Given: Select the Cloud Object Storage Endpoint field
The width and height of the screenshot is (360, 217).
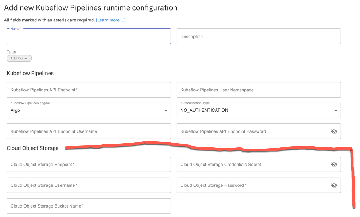Looking at the screenshot, I should (x=89, y=165).
